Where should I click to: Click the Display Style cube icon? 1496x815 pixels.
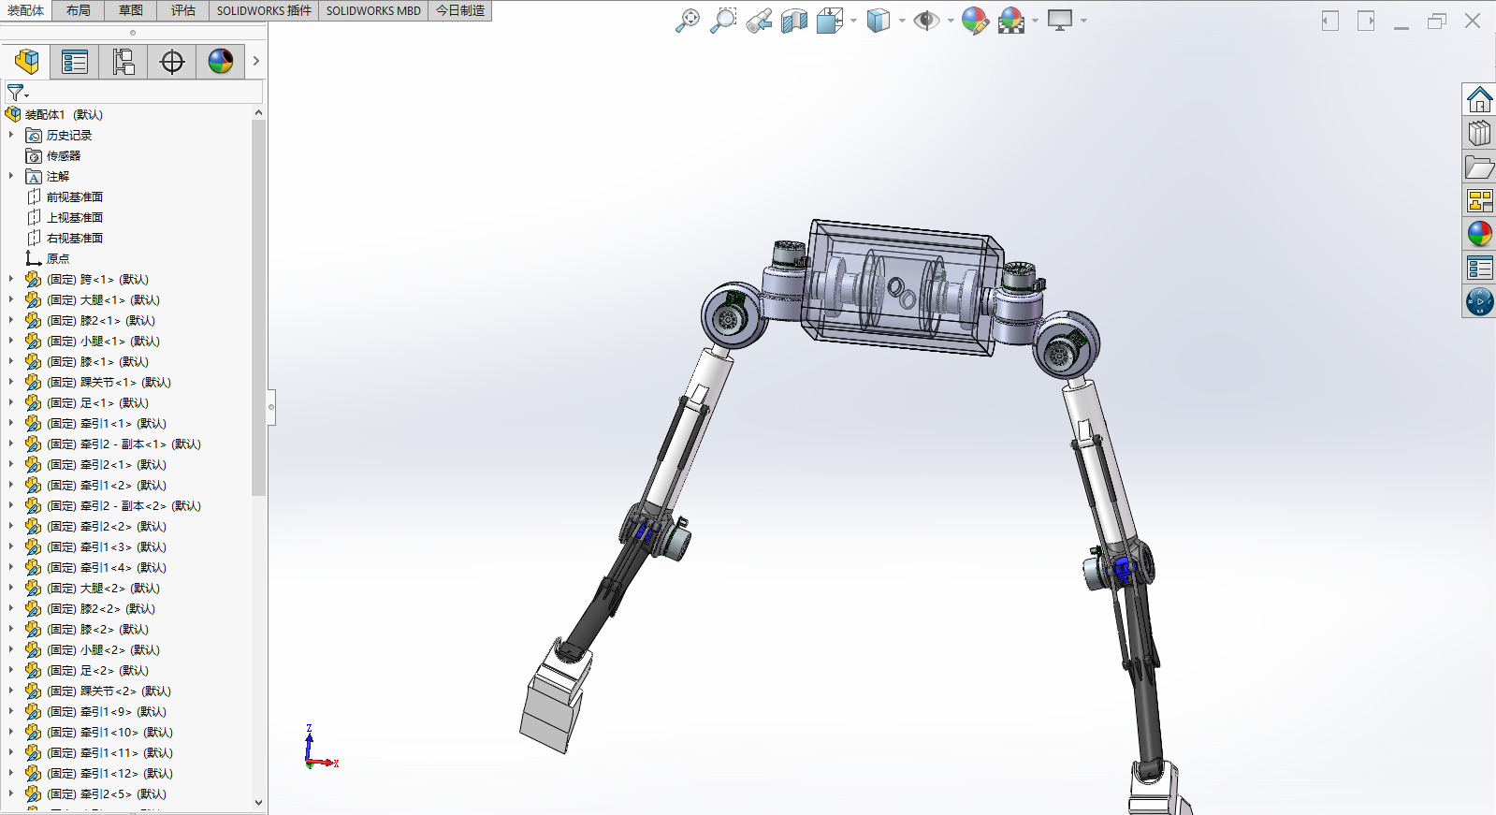pos(878,21)
